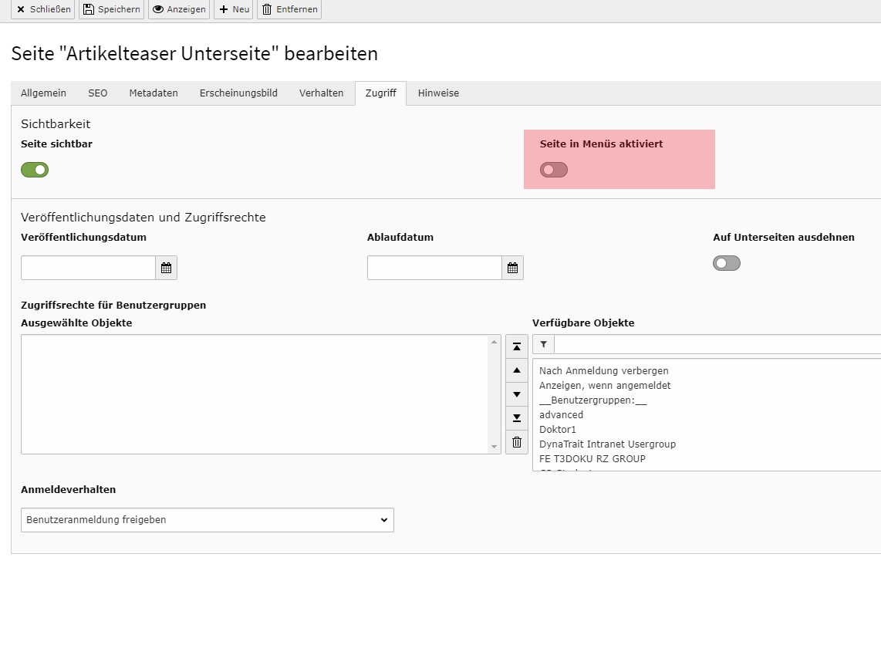
Task: Enable the Seite in Menüs aktiviert toggle
Action: (x=554, y=170)
